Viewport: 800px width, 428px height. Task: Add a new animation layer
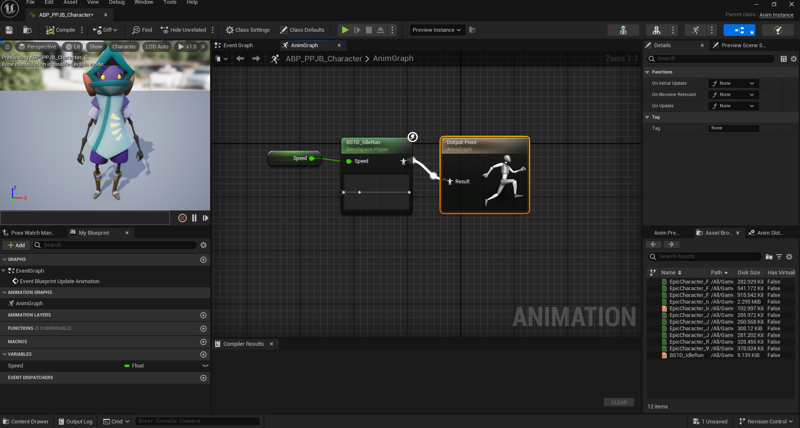pos(203,315)
